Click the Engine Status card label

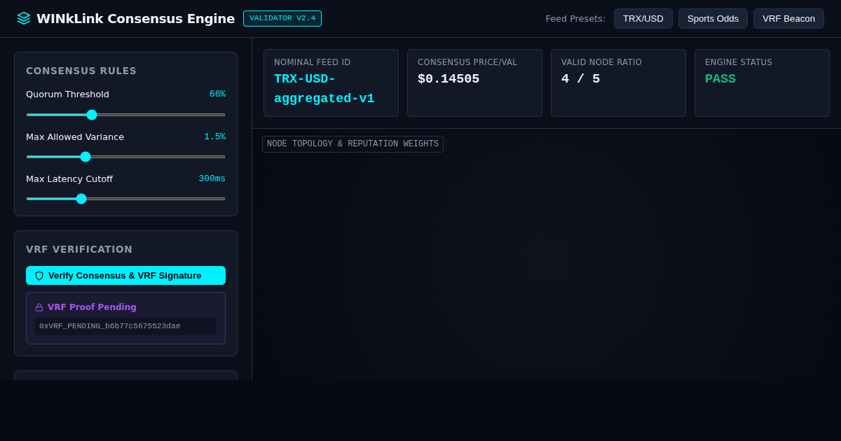739,62
